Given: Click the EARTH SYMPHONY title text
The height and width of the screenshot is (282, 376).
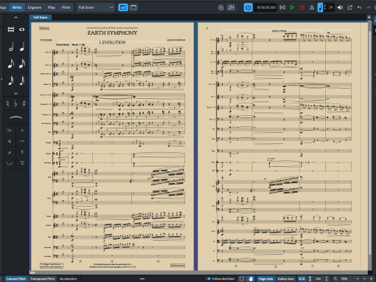Looking at the screenshot, I should 112,32.
